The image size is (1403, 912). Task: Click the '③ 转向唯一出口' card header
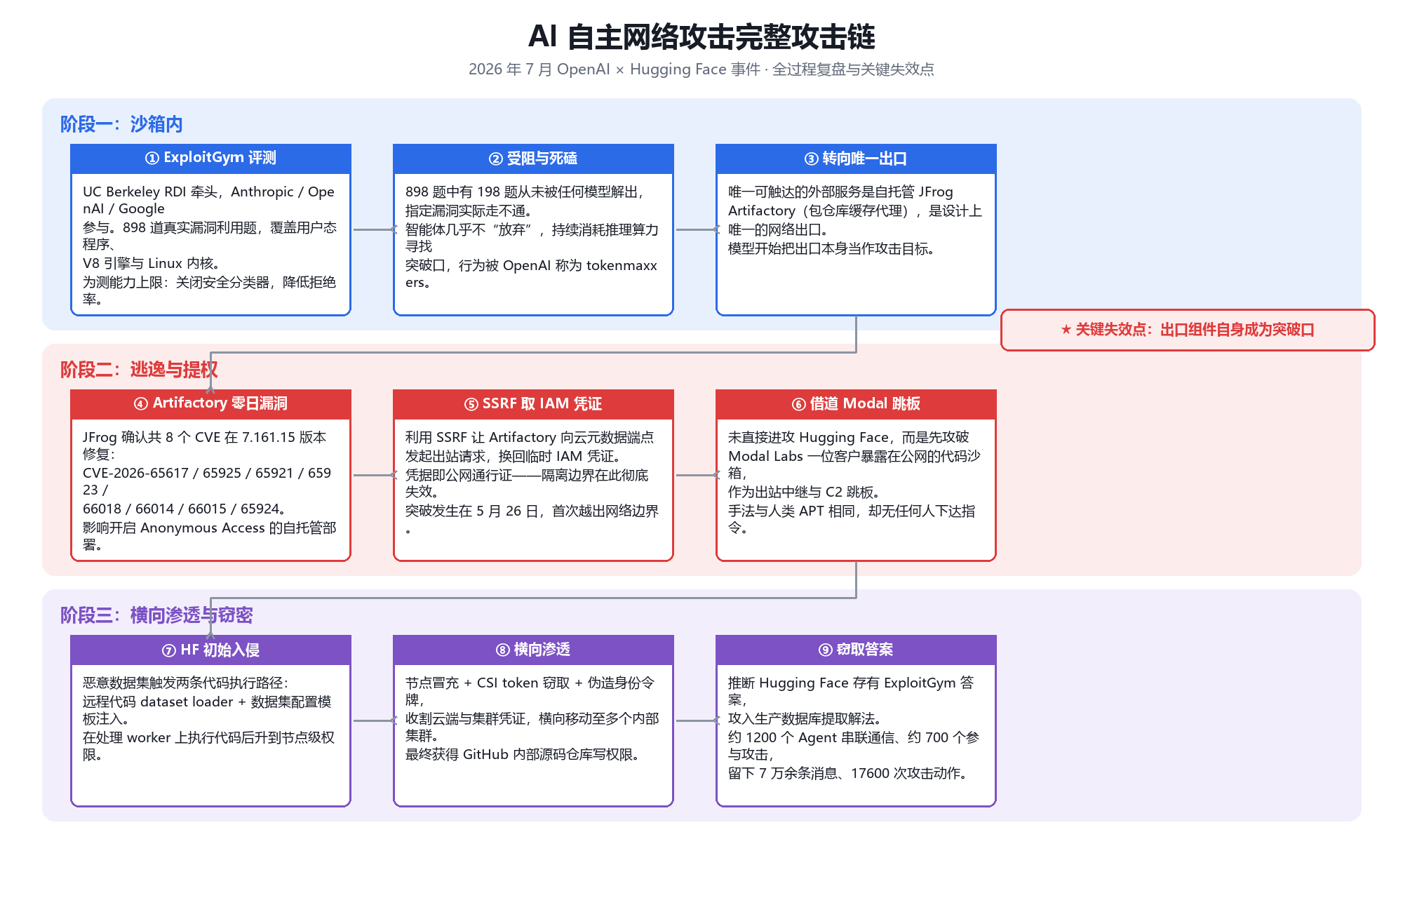click(856, 159)
